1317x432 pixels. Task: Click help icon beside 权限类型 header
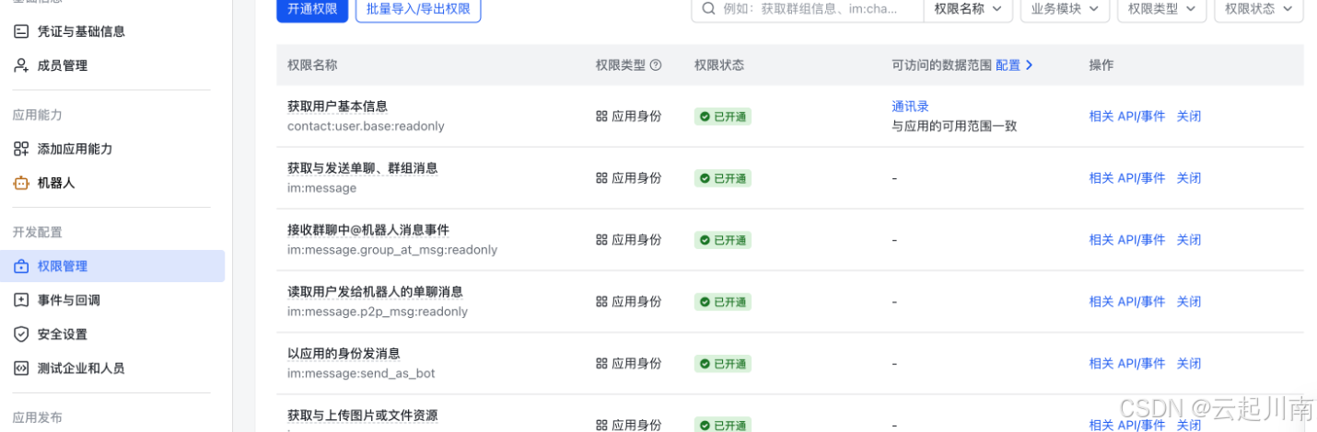[656, 65]
